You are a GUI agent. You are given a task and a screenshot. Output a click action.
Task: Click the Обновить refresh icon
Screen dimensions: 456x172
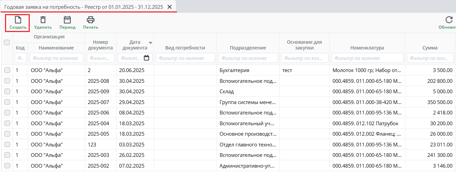pos(449,20)
